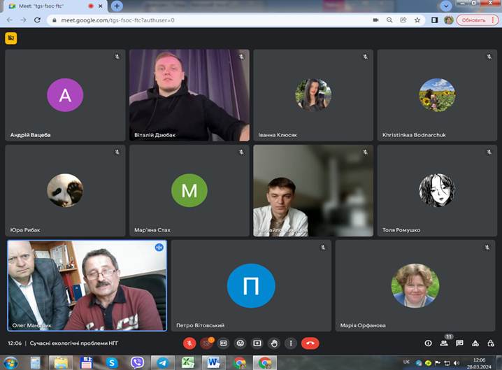Open host controls lock icon
The width and height of the screenshot is (502, 370).
(491, 343)
